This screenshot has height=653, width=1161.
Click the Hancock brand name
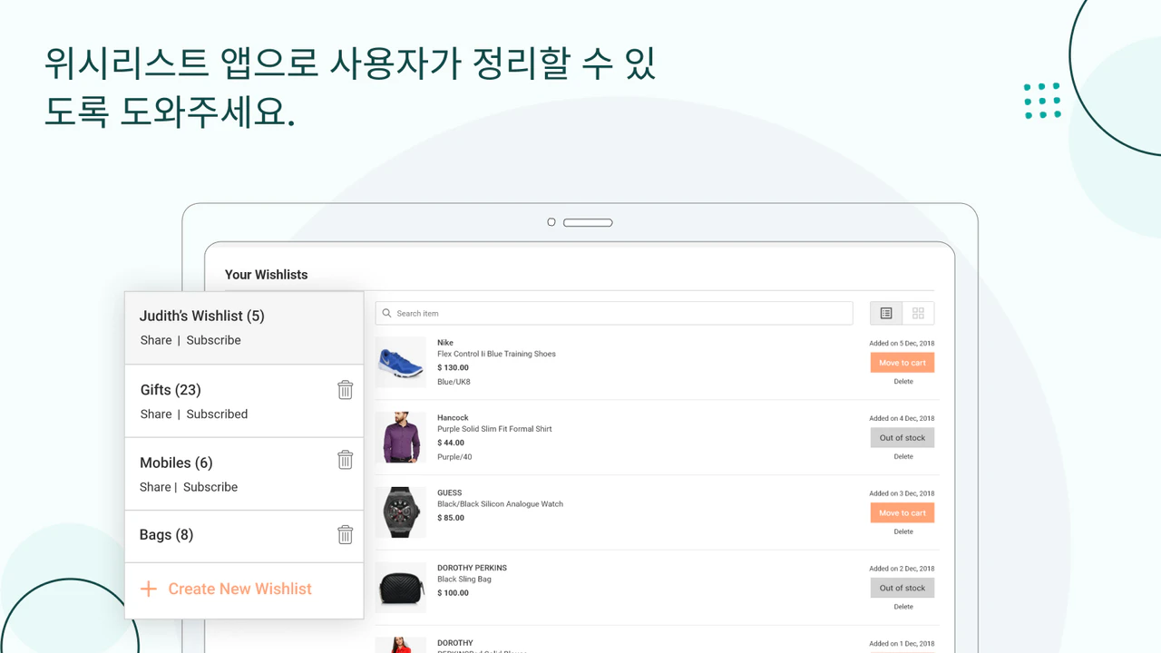[x=453, y=418]
